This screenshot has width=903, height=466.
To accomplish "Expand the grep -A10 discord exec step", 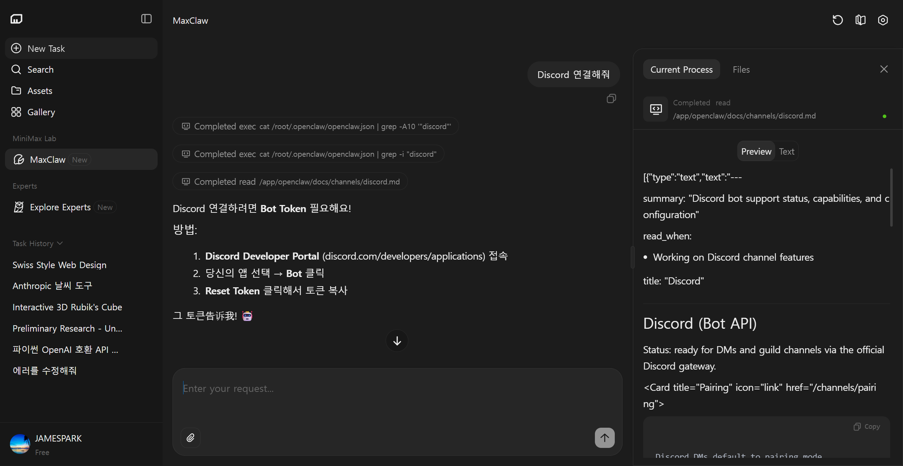I will pos(316,126).
